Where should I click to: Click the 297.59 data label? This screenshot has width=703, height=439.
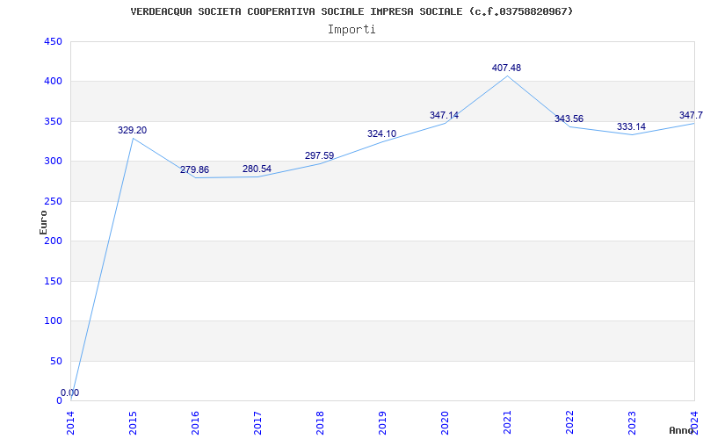(x=319, y=155)
